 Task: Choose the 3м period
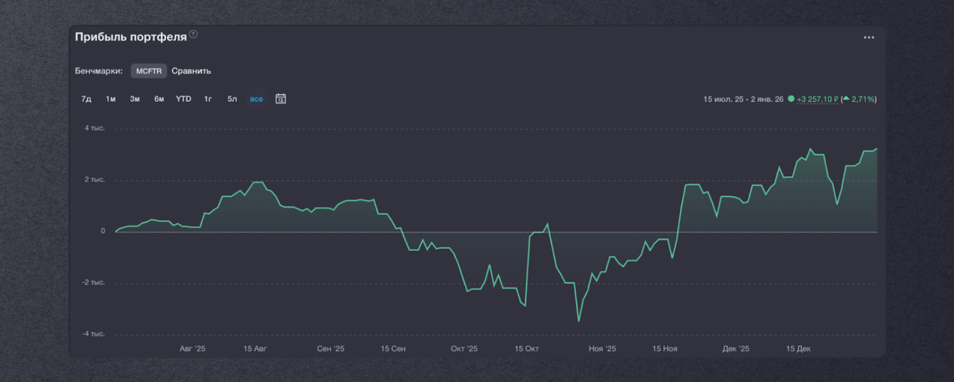point(135,99)
